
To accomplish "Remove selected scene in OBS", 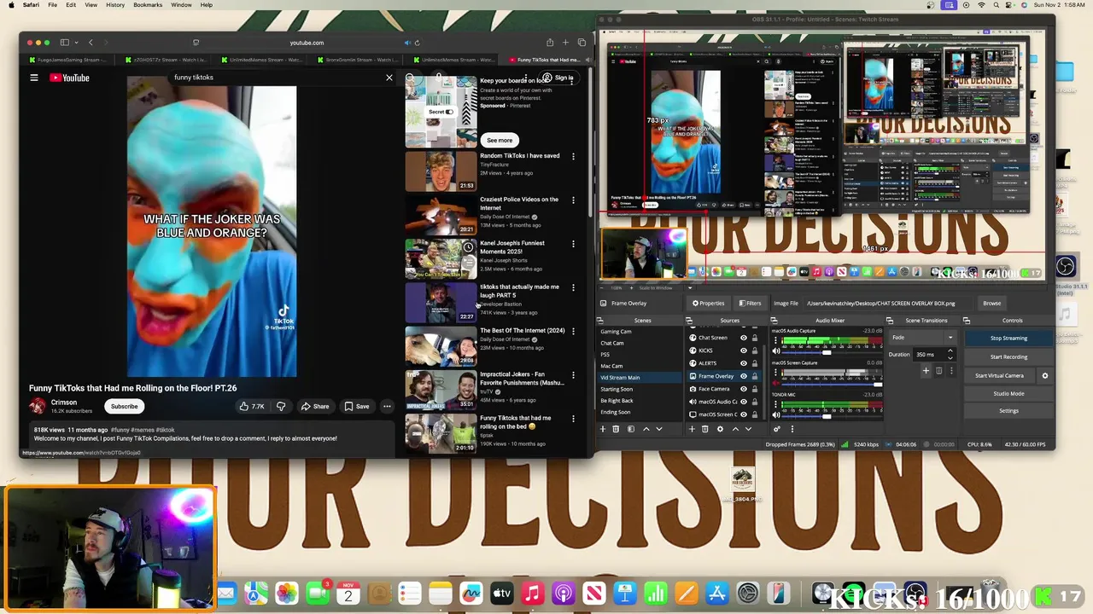I will point(616,429).
